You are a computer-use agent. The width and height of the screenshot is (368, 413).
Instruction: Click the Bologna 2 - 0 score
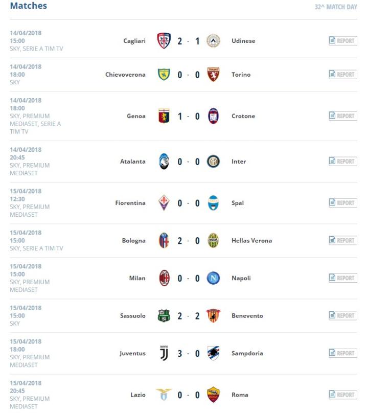pyautogui.click(x=188, y=241)
